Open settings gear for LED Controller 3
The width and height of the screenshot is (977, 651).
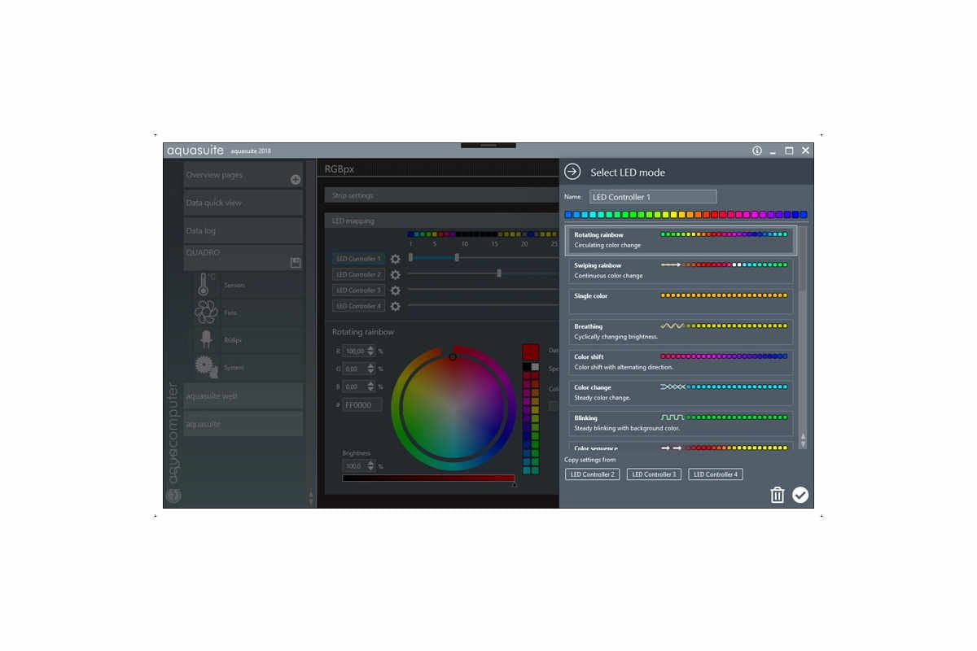395,291
